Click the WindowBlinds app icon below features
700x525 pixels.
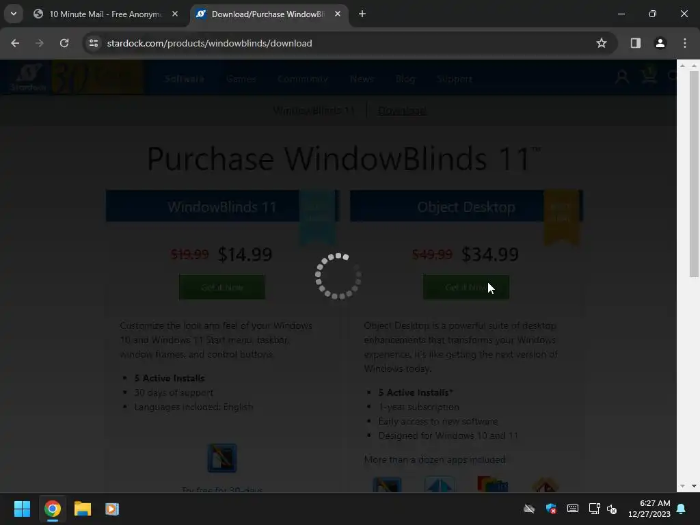click(222, 458)
